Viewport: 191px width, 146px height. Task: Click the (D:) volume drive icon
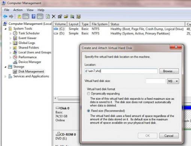point(56,33)
